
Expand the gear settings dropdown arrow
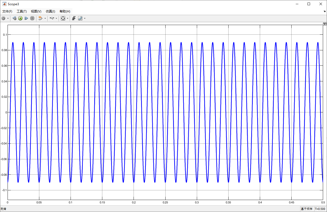(8, 18)
